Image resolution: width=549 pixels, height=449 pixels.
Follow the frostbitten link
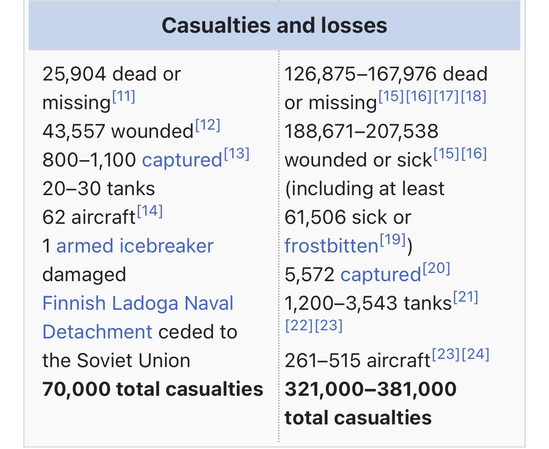coord(331,246)
